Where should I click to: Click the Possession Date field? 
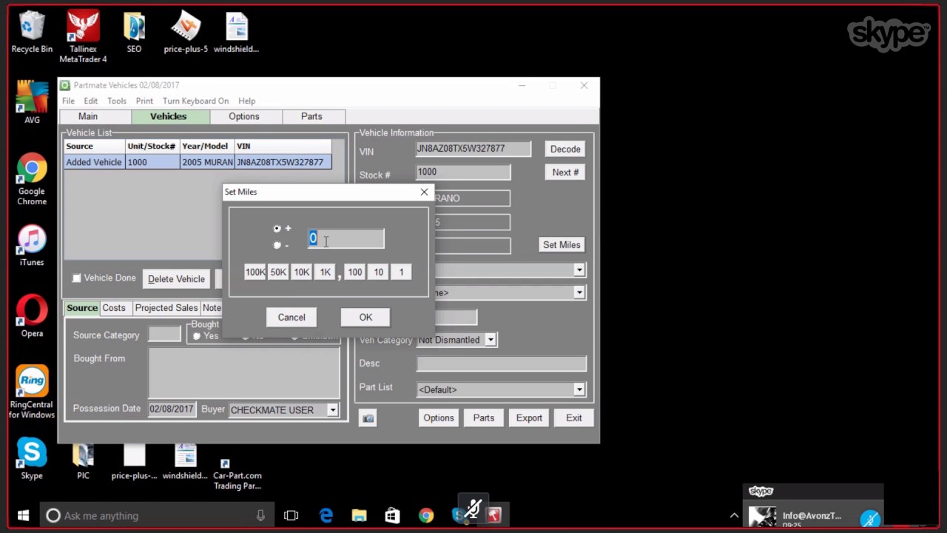(x=172, y=409)
